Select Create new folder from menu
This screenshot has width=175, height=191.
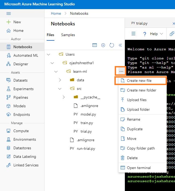142,90
